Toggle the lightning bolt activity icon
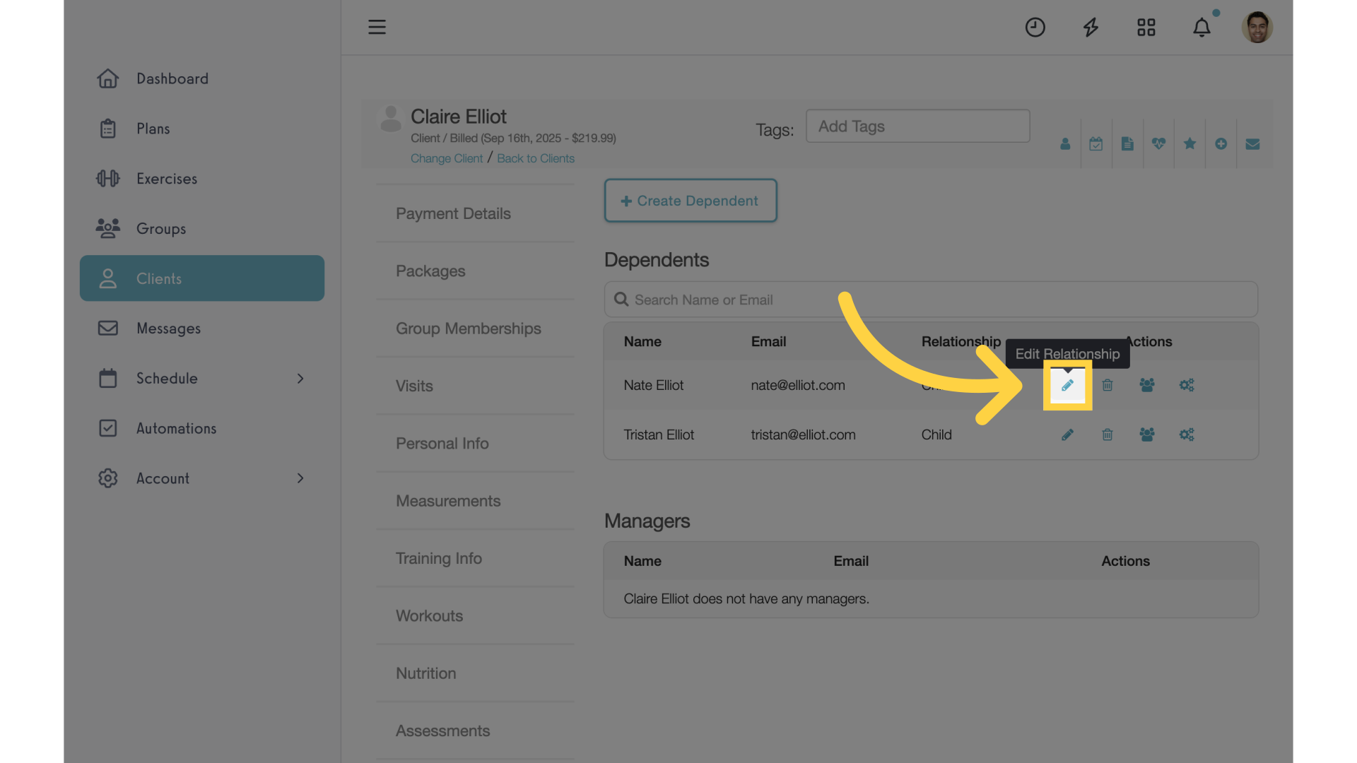Screen dimensions: 1357x763 pos(1091,27)
